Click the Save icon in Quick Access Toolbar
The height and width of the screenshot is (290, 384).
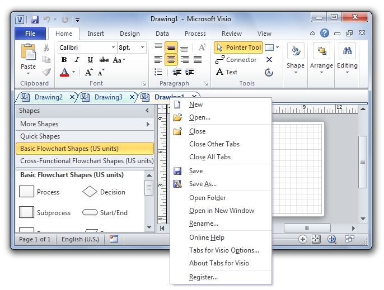[35, 20]
